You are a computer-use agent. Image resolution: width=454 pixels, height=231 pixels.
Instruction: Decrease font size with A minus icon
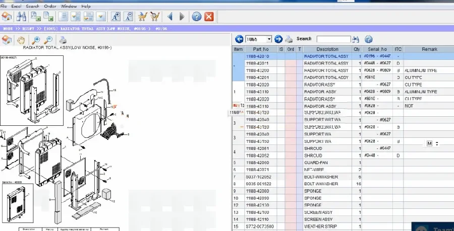(x=128, y=17)
